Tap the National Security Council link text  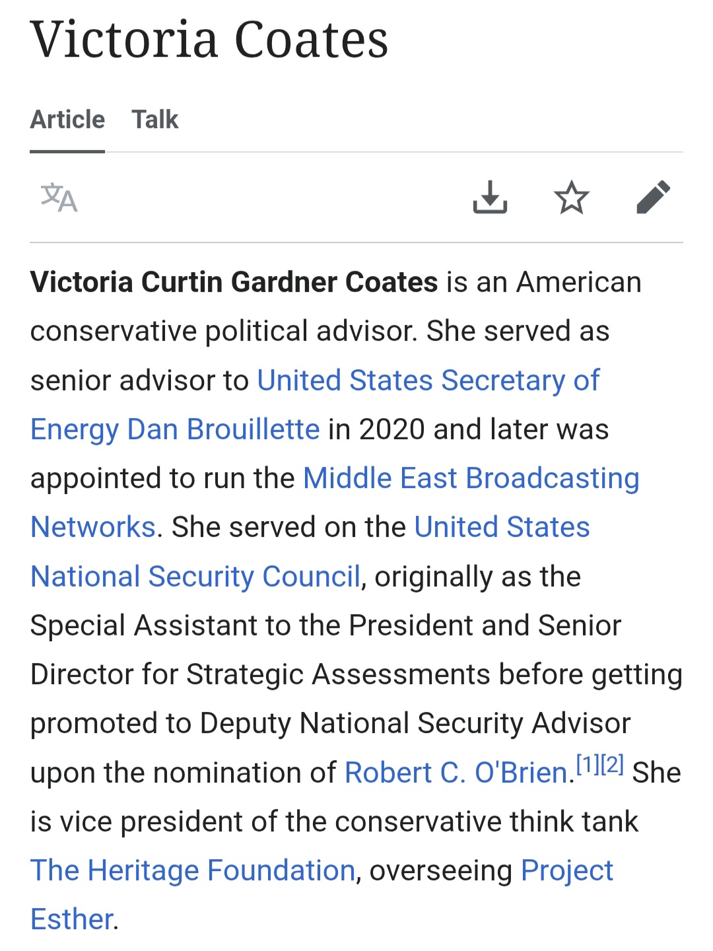(x=195, y=577)
